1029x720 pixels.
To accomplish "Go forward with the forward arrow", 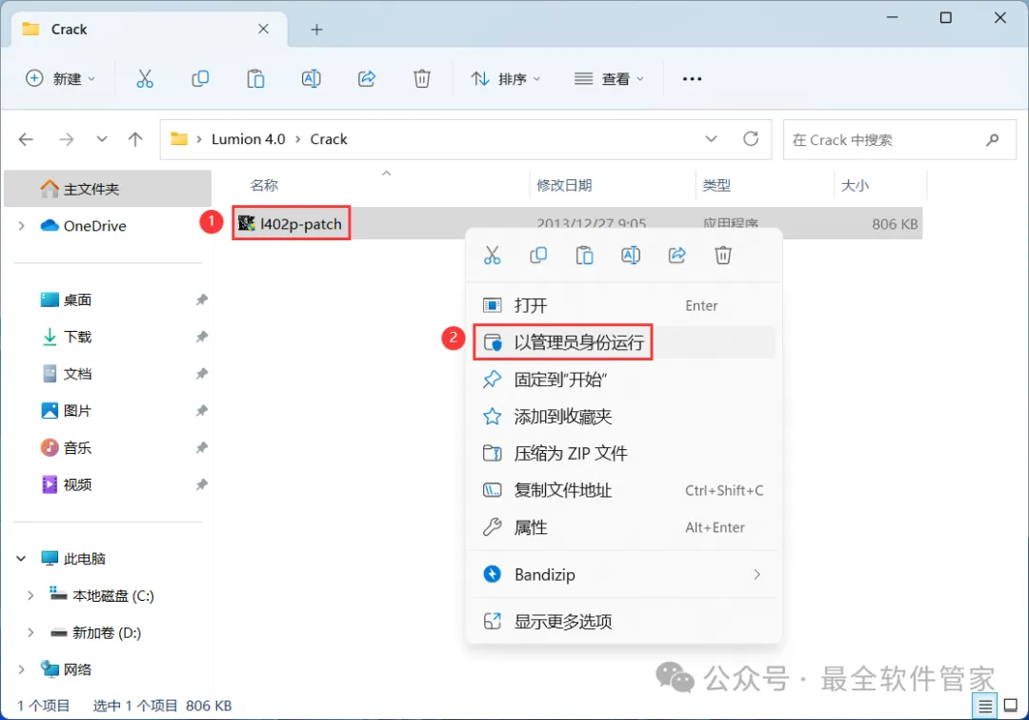I will pos(67,139).
